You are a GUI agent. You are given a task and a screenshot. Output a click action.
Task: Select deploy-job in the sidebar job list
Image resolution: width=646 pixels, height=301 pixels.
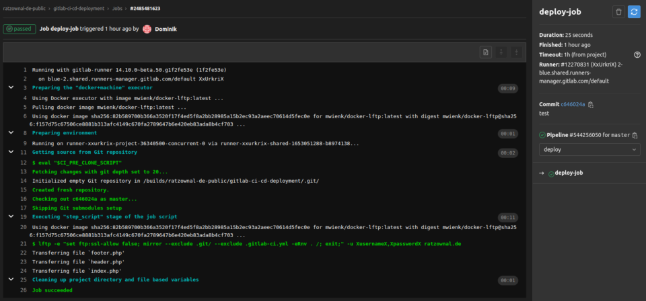(x=569, y=173)
